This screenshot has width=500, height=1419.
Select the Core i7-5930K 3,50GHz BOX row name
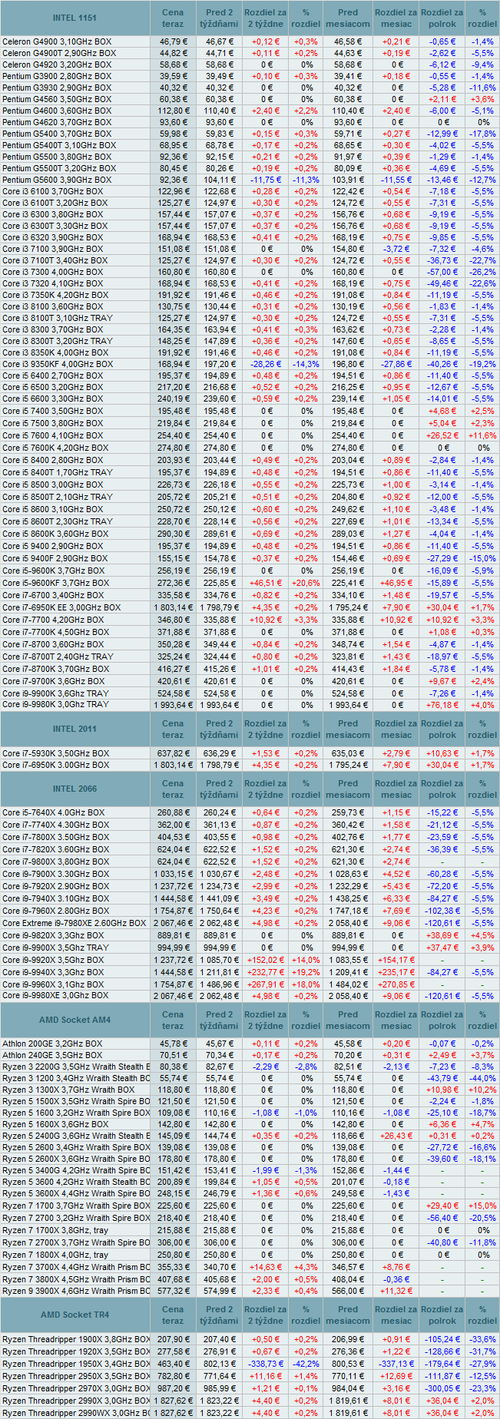pyautogui.click(x=55, y=753)
